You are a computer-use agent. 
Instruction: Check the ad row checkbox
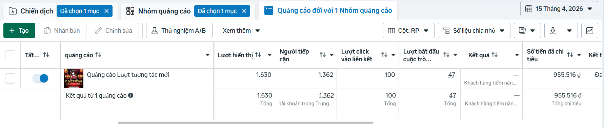click(10, 78)
